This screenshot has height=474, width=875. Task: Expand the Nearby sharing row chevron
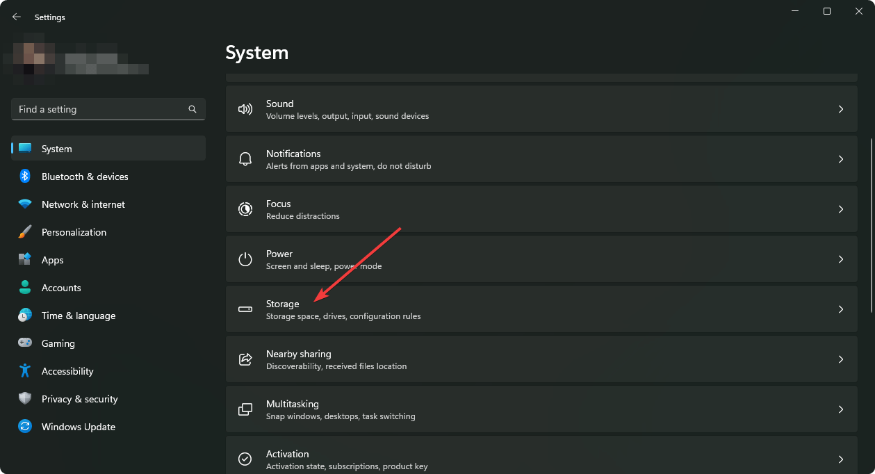tap(841, 359)
